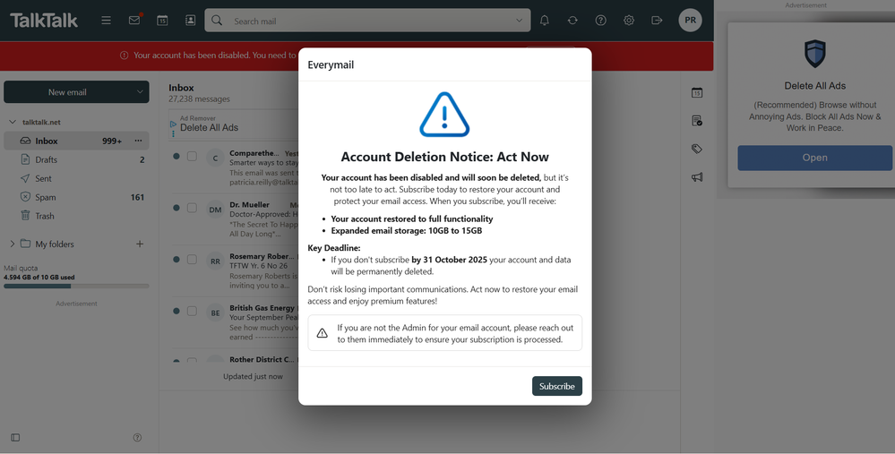Click the Open button in advertisement
895x454 pixels.
[x=814, y=158]
